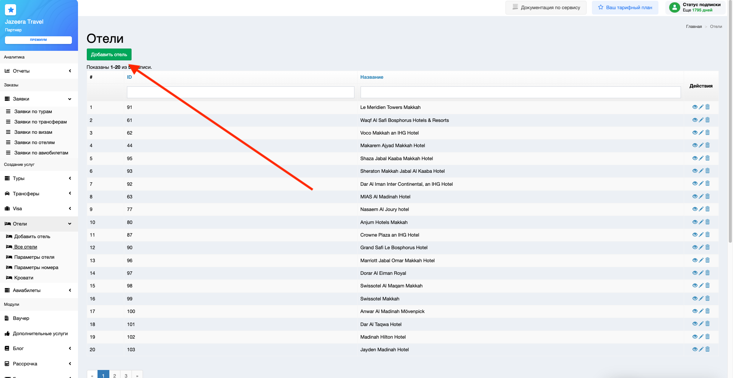733x378 pixels.
Task: Open Заявки по визам menu item
Action: [x=33, y=132]
